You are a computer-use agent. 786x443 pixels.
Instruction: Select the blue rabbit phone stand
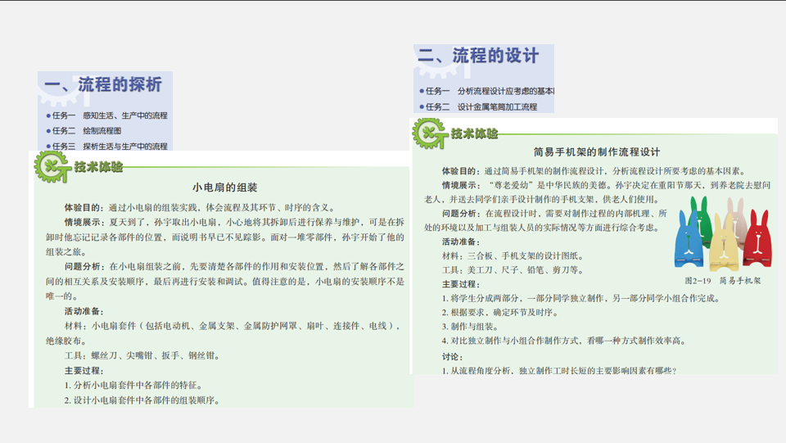pyautogui.click(x=688, y=241)
